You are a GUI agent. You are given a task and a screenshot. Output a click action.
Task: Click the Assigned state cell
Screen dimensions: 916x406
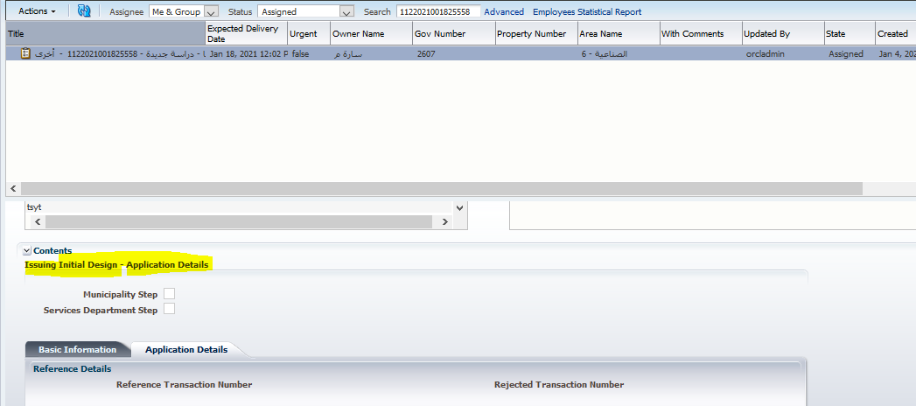coord(845,53)
